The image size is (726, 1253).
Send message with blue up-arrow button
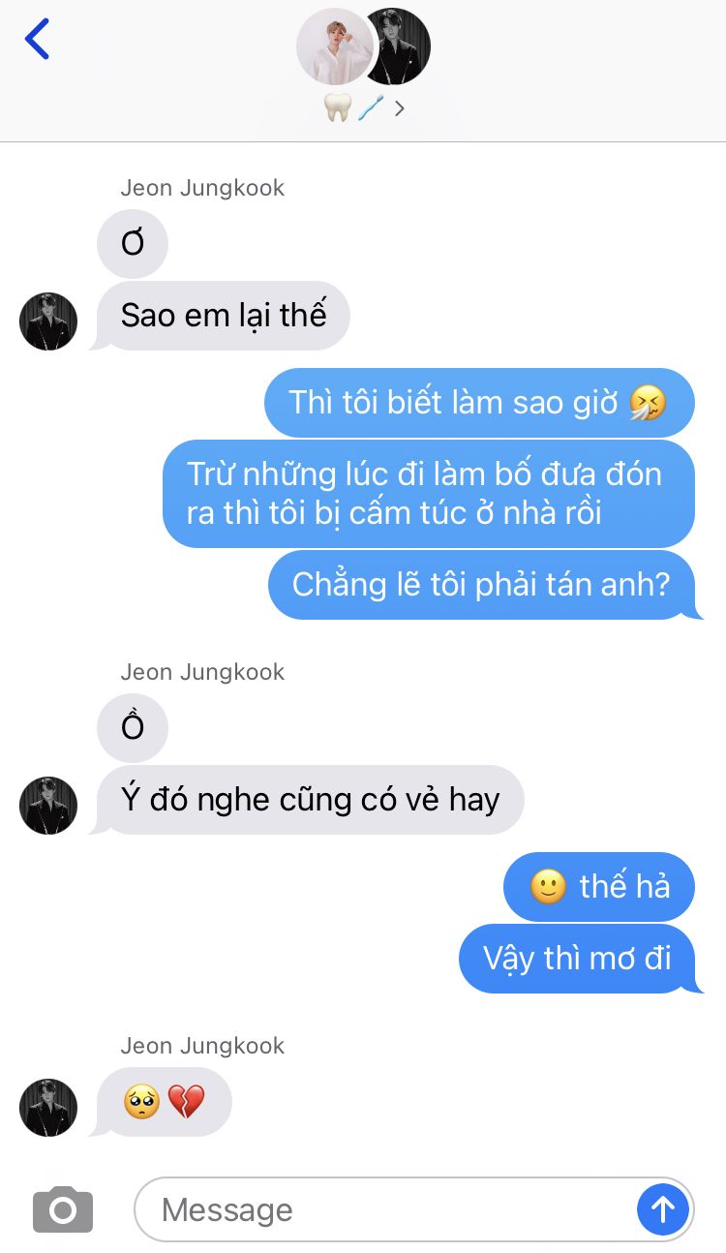[x=663, y=1208]
